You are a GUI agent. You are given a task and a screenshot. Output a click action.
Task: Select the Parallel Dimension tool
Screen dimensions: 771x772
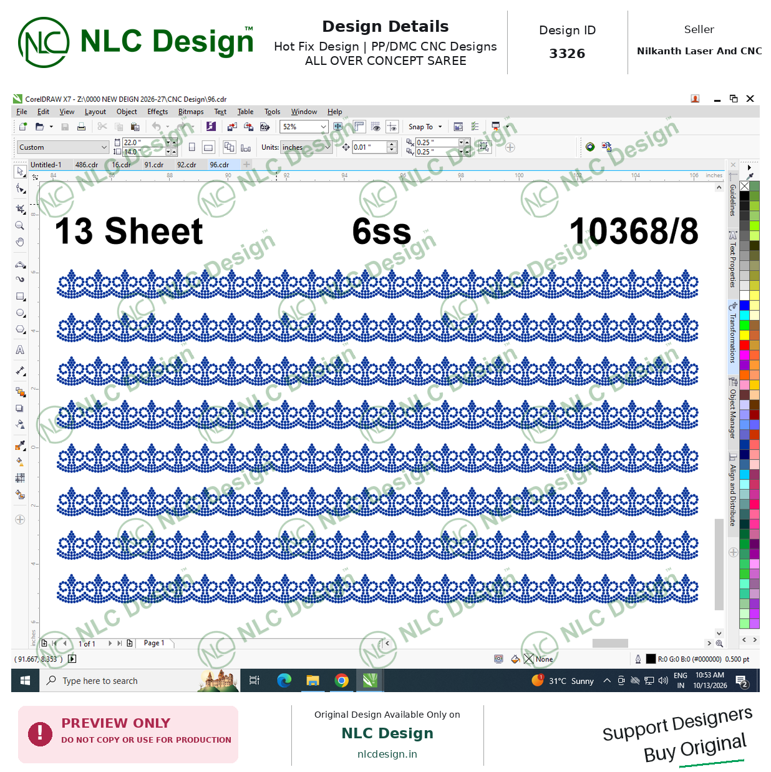point(20,371)
